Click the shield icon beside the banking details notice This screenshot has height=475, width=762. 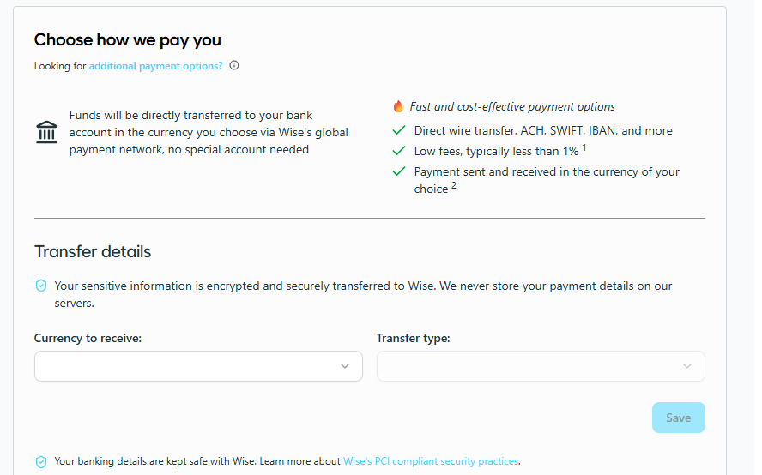coord(41,461)
